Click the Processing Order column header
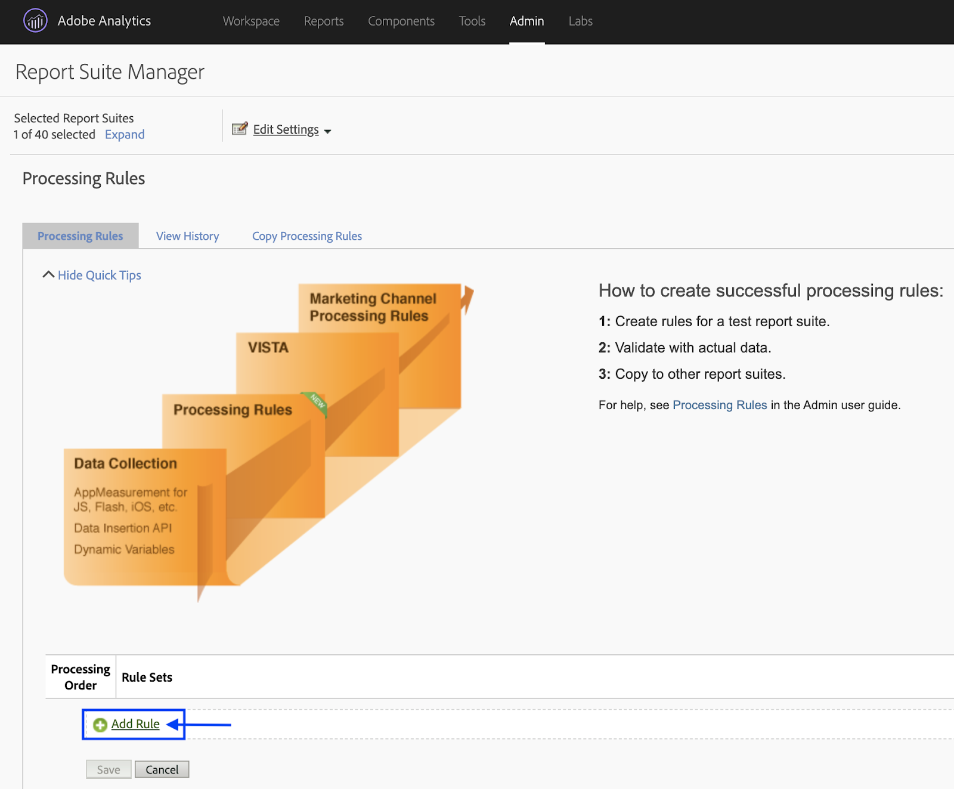This screenshot has height=789, width=954. pos(80,677)
